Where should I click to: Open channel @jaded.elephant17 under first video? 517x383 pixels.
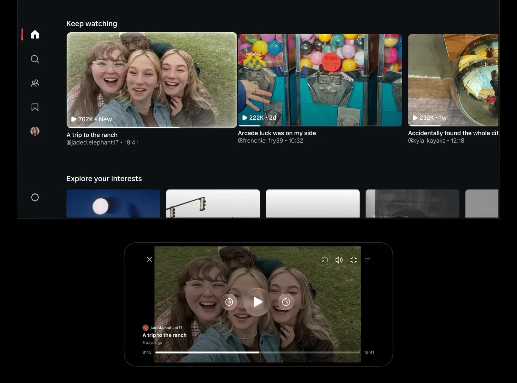point(92,142)
